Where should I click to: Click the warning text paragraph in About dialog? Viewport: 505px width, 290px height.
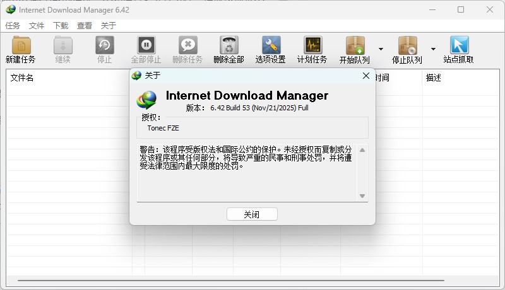pyautogui.click(x=246, y=158)
